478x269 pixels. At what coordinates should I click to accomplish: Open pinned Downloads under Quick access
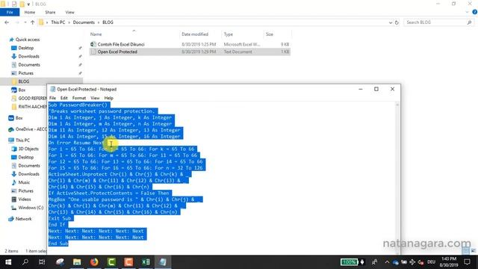28,57
